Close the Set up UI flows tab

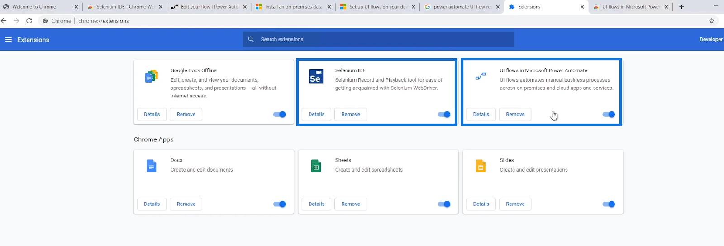(x=414, y=7)
